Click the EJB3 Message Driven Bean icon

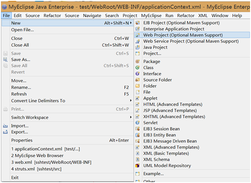point(138,141)
